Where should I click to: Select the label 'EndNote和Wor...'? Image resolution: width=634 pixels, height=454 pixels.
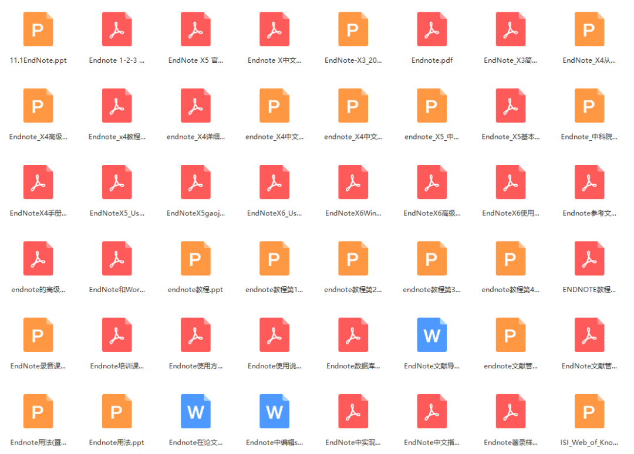117,290
